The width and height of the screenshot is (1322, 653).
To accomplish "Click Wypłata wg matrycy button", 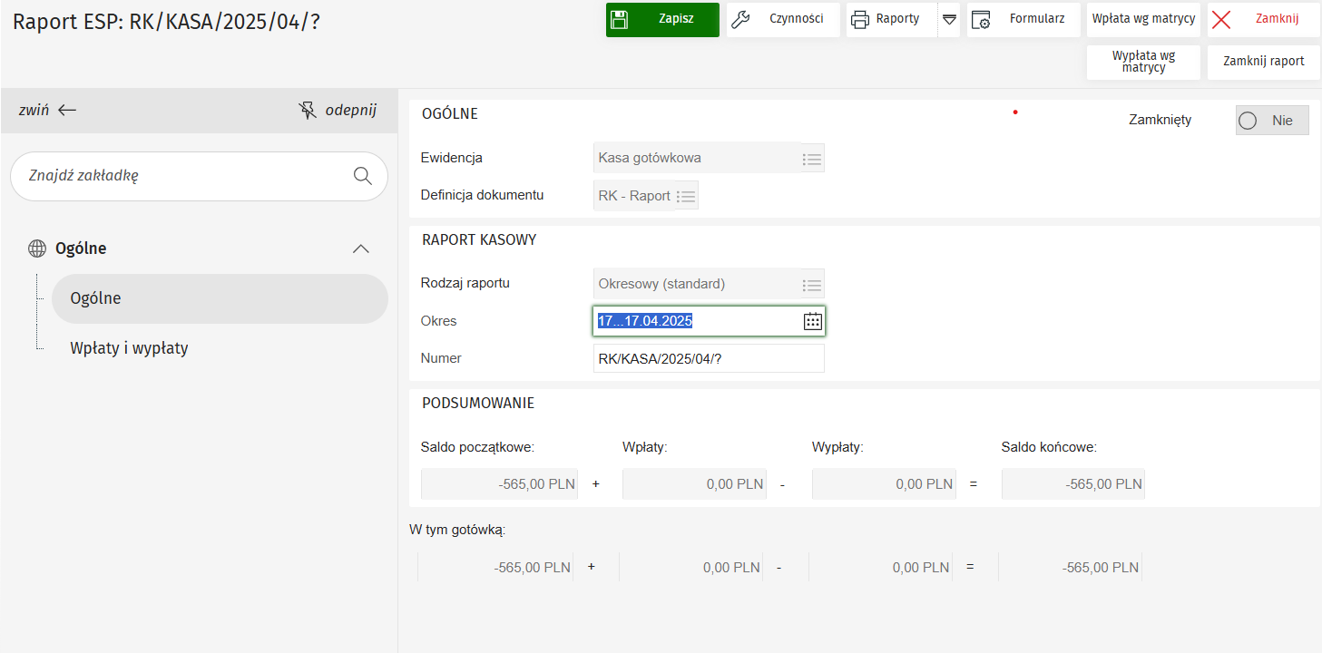I will click(1143, 62).
